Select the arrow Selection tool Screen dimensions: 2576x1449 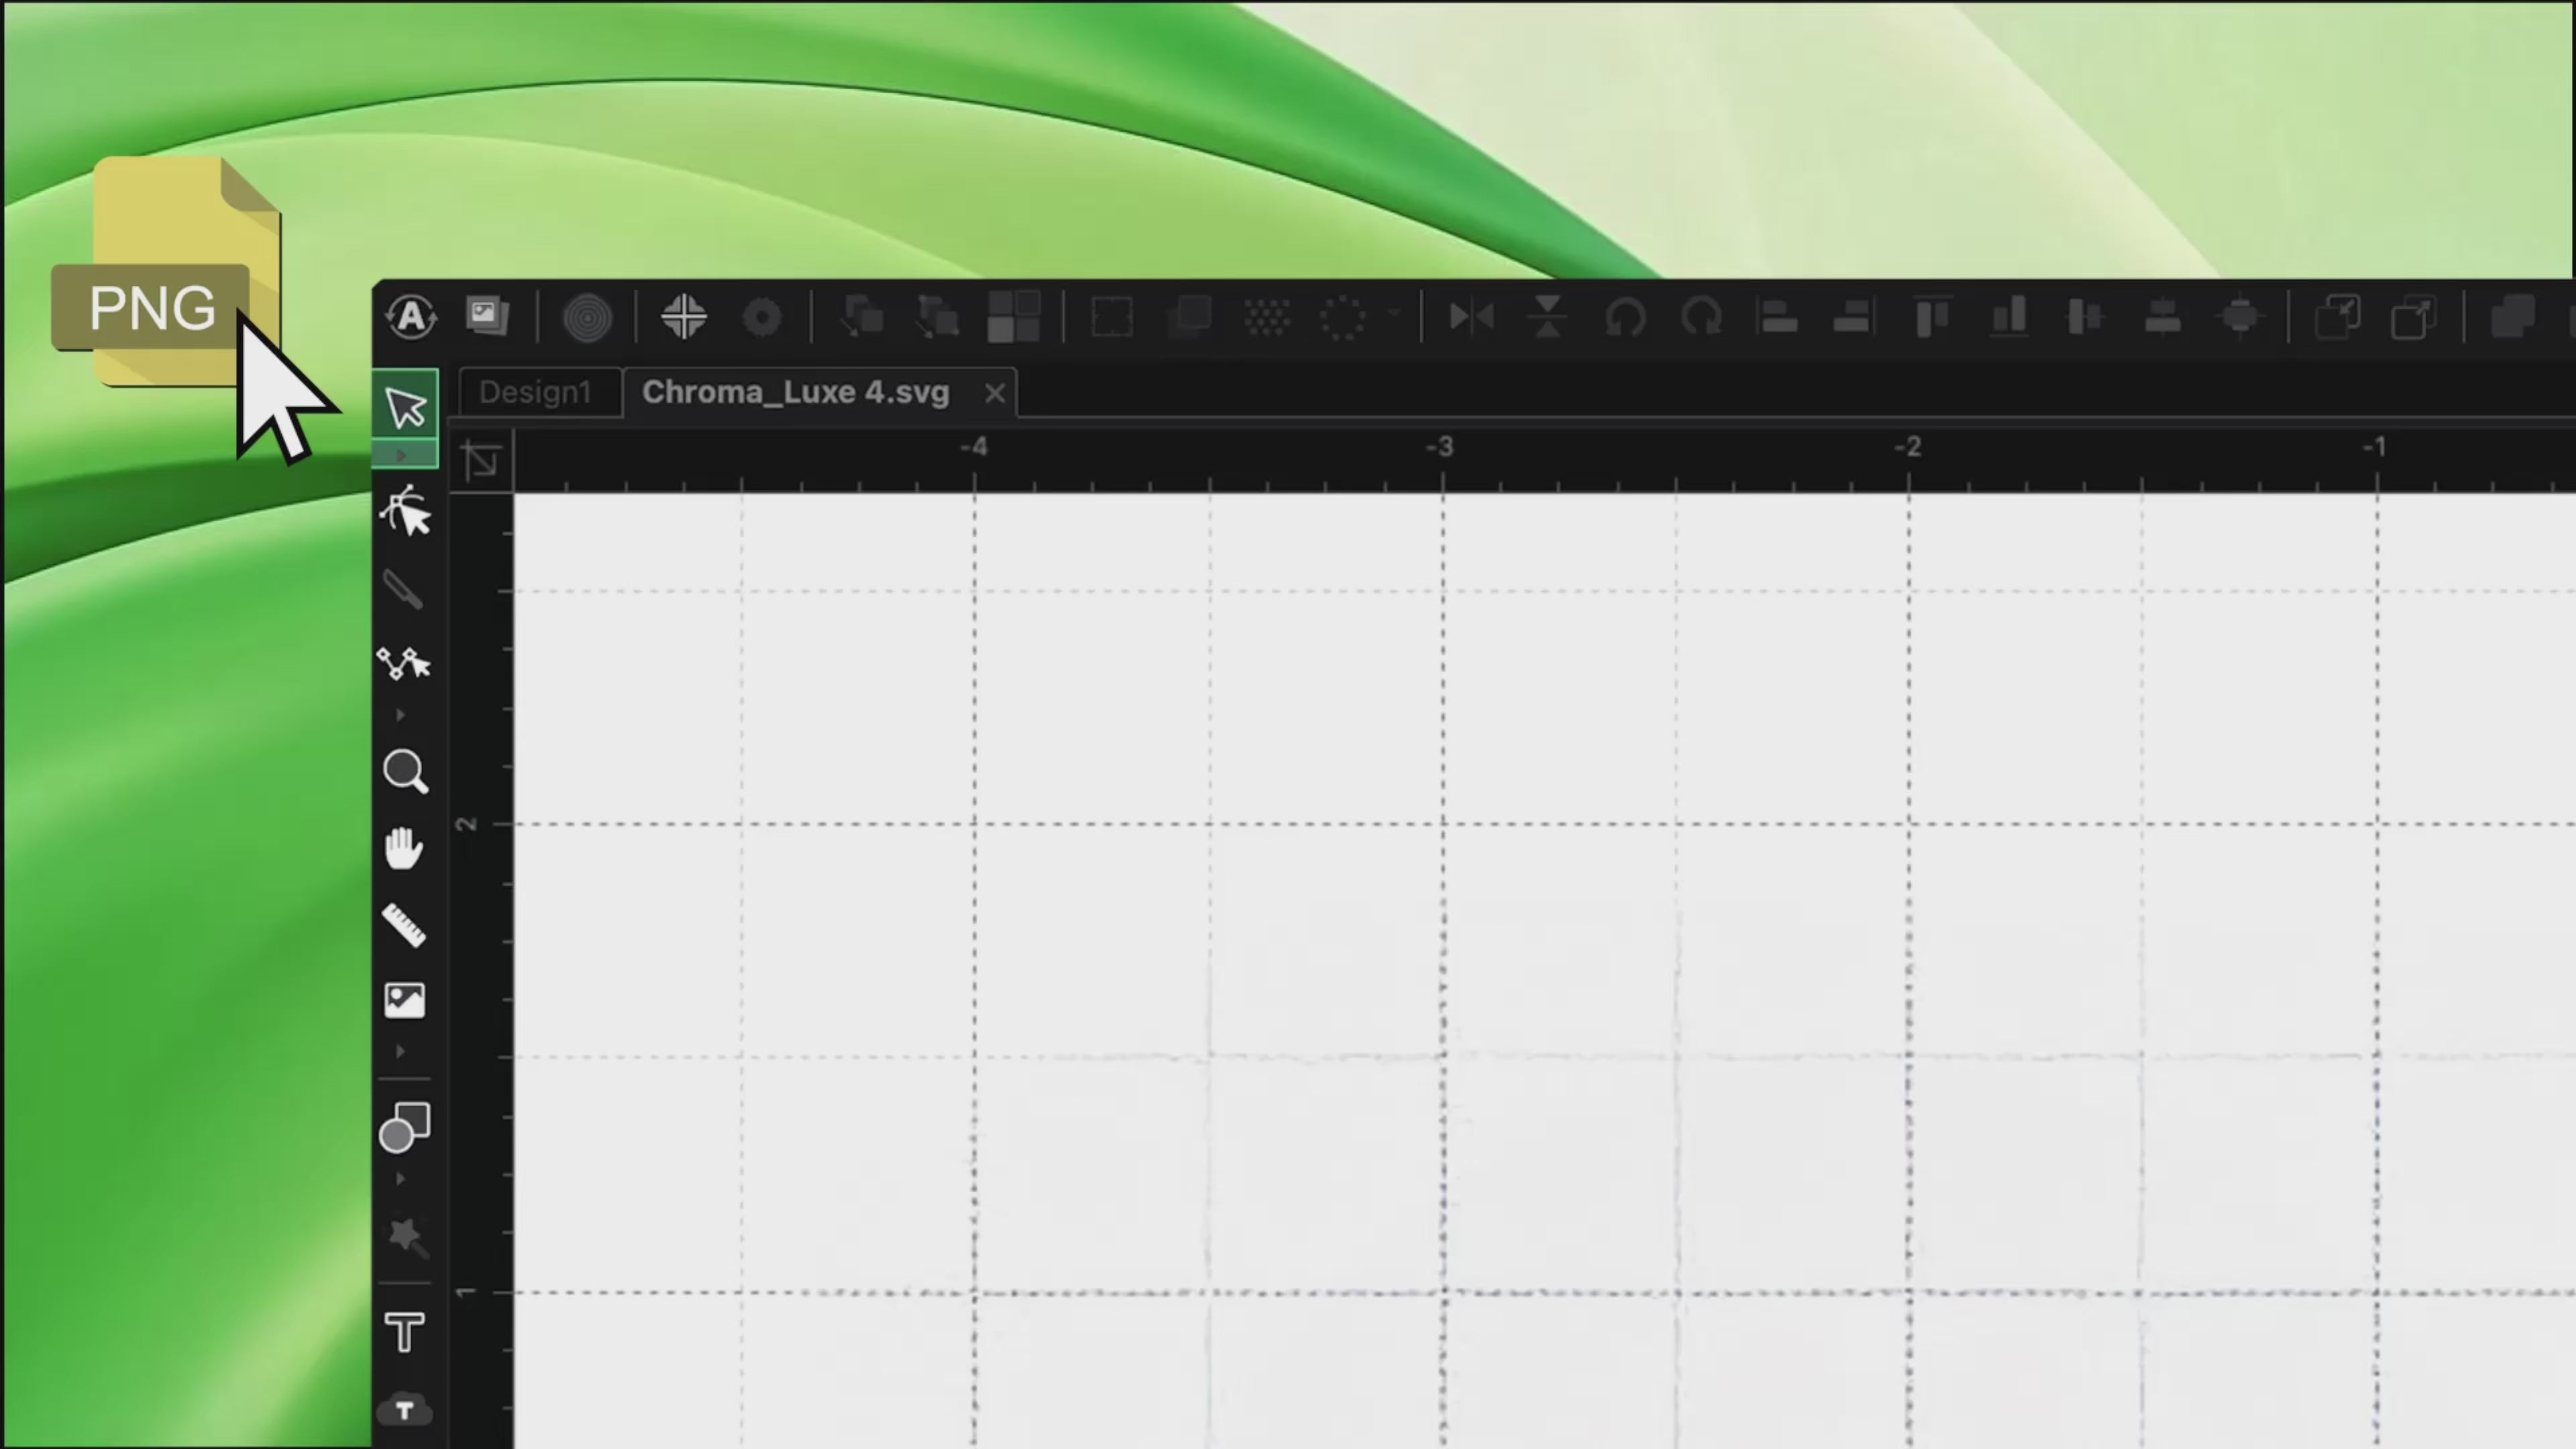point(405,407)
